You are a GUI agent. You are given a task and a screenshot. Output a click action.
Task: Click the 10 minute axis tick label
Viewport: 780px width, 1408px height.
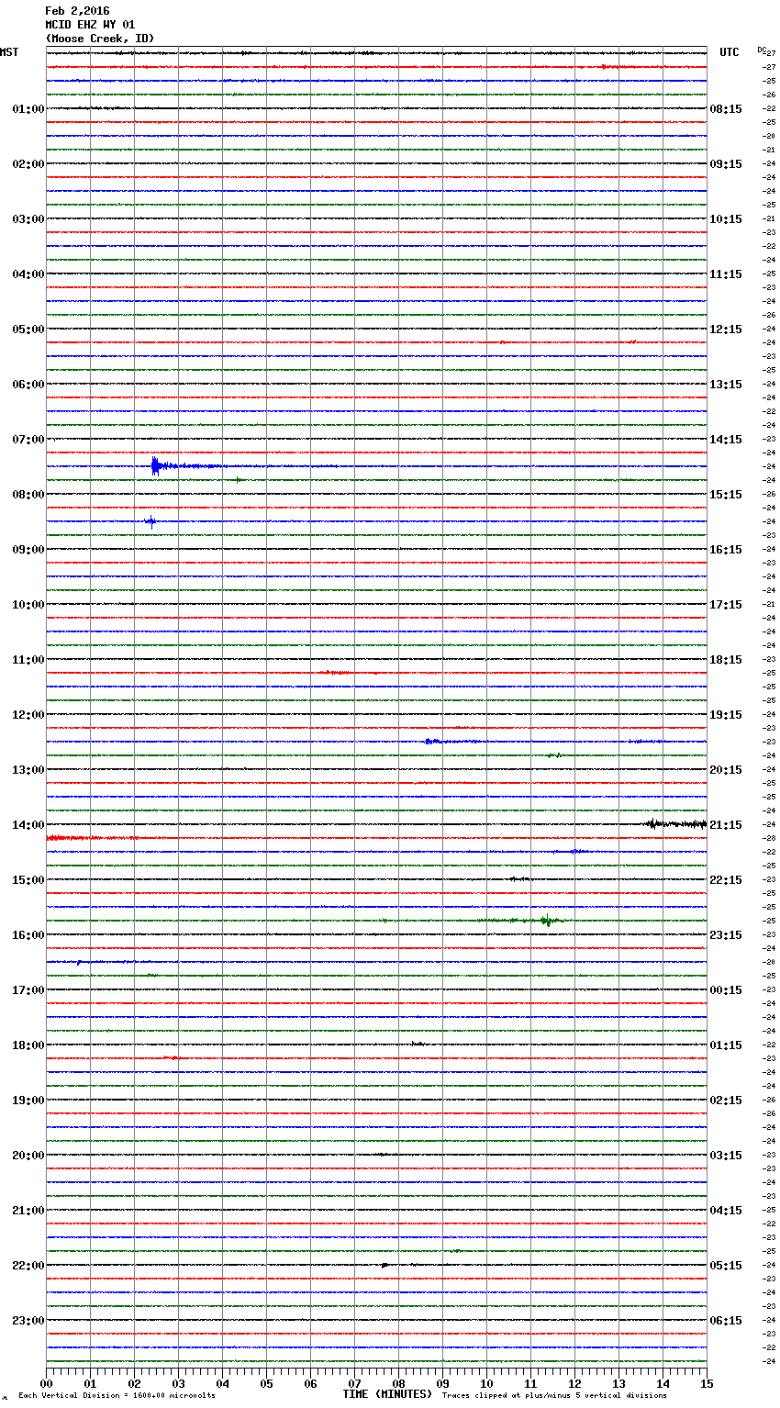point(486,1383)
